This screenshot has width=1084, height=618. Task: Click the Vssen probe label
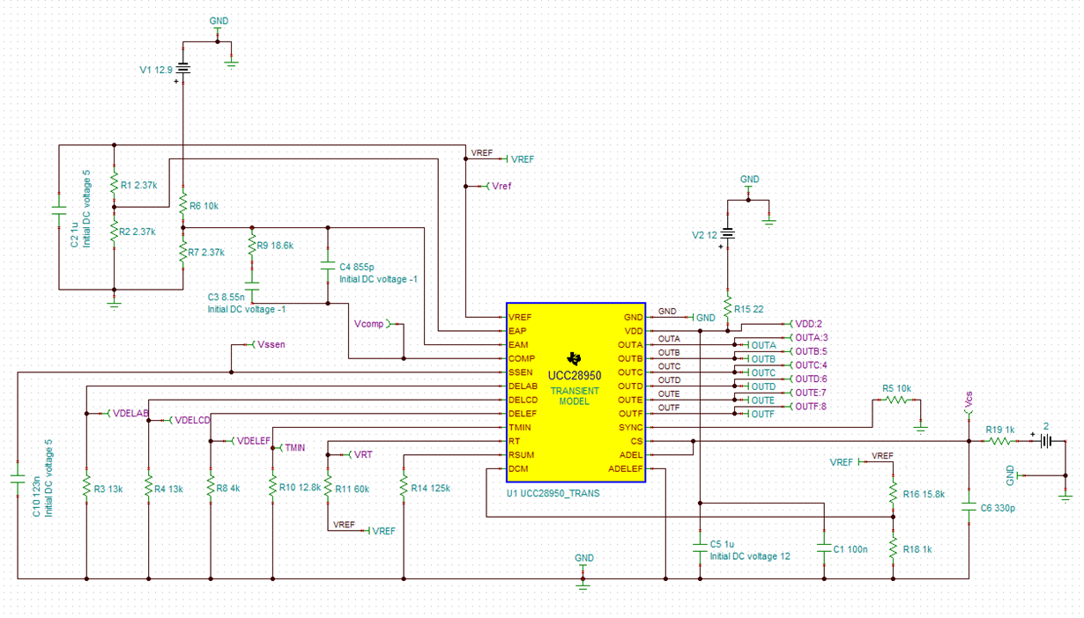(270, 345)
